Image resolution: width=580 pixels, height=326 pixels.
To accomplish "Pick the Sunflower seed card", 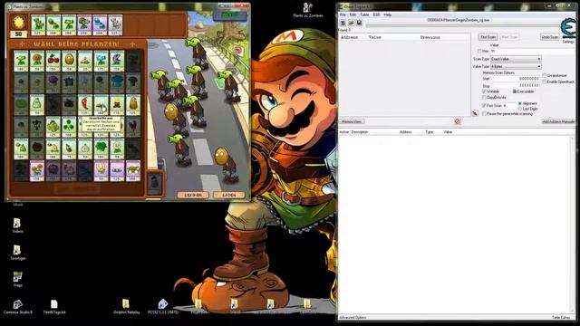I will [37, 61].
